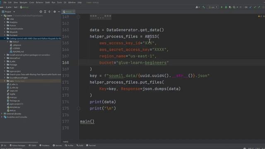Image resolution: width=265 pixels, height=149 pixels.
Task: Close the test.py editor tab
Action: click(74, 12)
